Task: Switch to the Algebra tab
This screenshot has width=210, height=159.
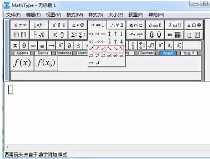Action: tap(22, 53)
